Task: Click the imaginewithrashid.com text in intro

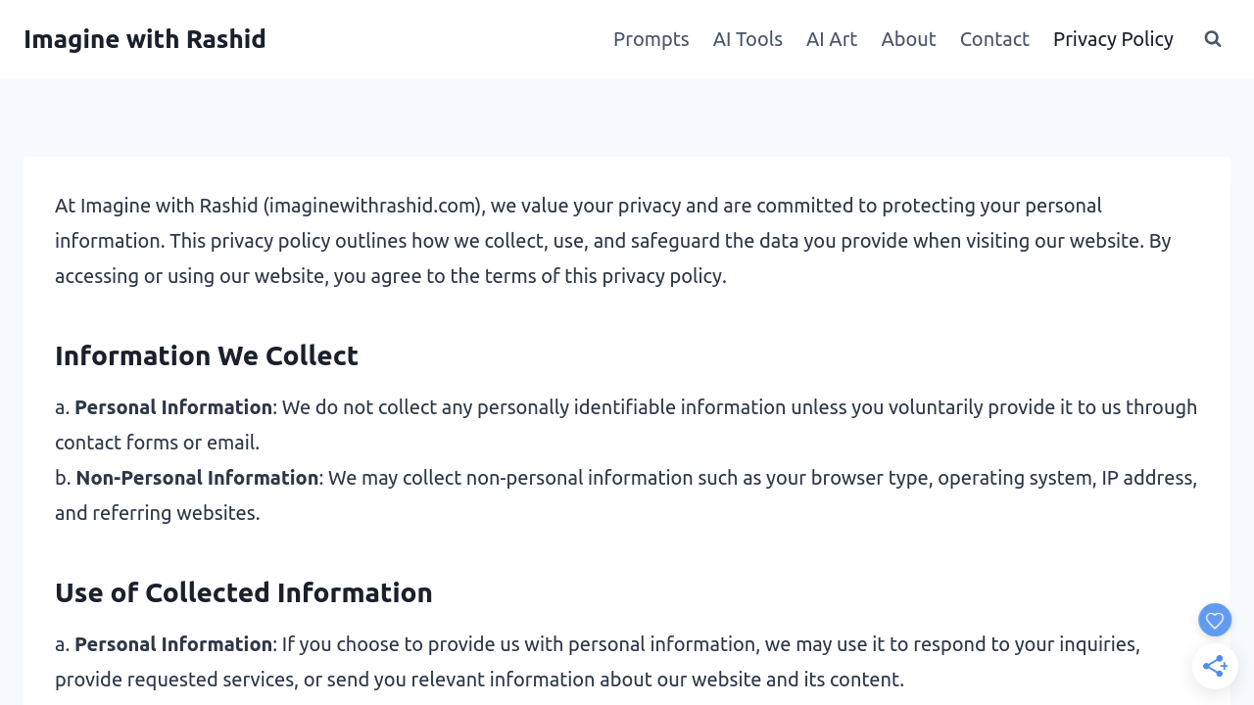Action: tap(372, 206)
